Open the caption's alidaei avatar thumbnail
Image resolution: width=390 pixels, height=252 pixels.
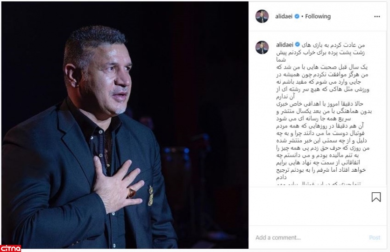tap(262, 48)
